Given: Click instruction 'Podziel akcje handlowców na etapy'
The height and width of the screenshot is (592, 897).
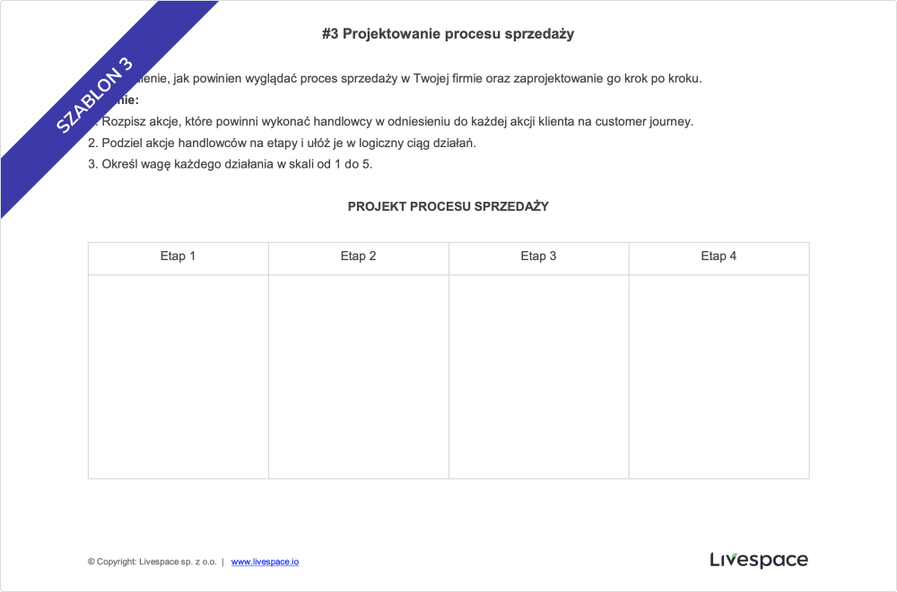Looking at the screenshot, I should 200,143.
